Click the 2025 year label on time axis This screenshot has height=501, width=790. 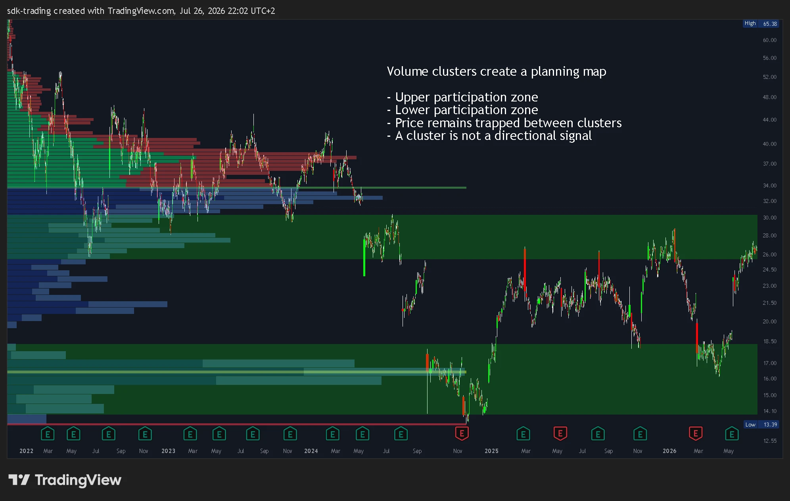[491, 451]
